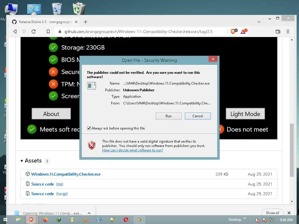Open the Brave hamburger menu

click(288, 32)
